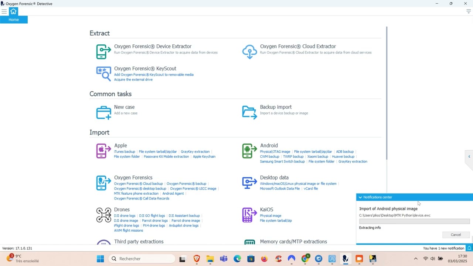The image size is (473, 266).
Task: Open Backup import
Action: pos(276,107)
